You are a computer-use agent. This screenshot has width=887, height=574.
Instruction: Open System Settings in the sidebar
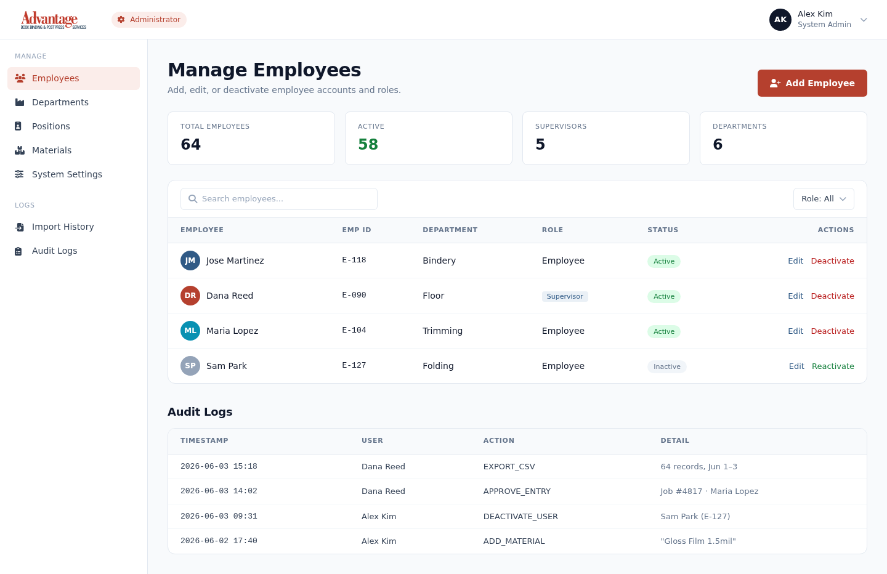point(74,174)
